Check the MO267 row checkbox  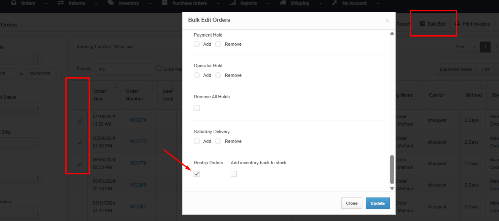[x=80, y=207]
